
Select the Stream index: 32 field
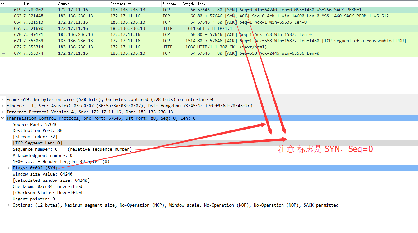[35, 137]
